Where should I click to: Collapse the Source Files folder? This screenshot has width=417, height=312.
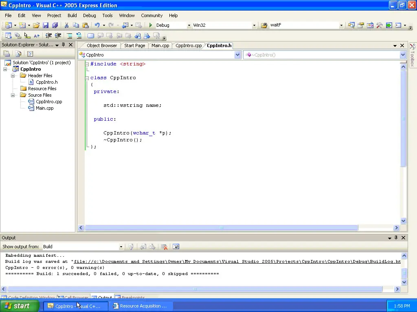tap(13, 95)
